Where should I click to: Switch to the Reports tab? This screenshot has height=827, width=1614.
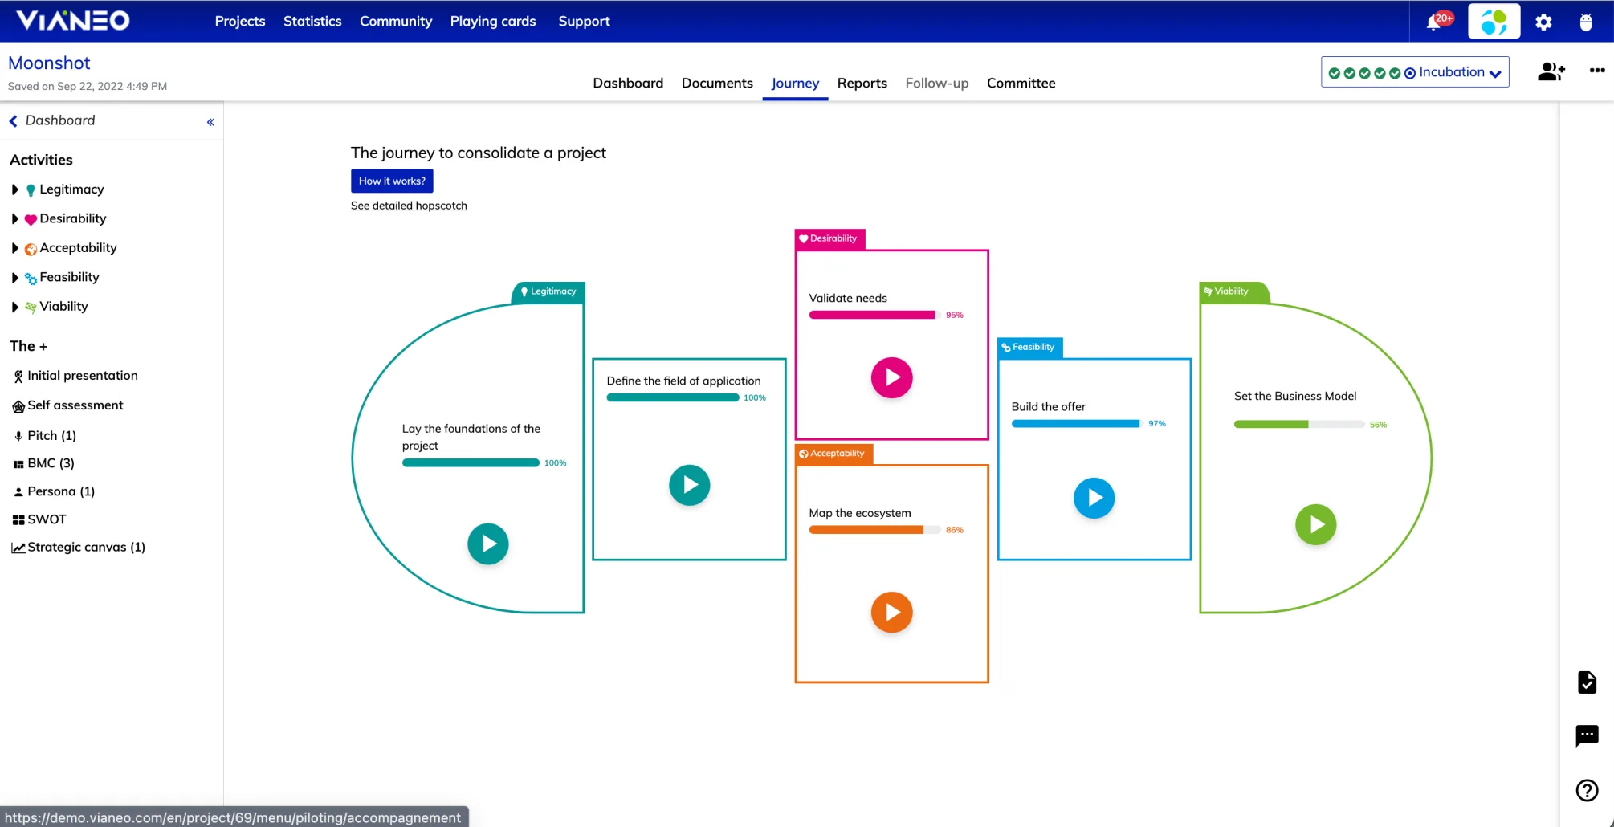point(862,83)
